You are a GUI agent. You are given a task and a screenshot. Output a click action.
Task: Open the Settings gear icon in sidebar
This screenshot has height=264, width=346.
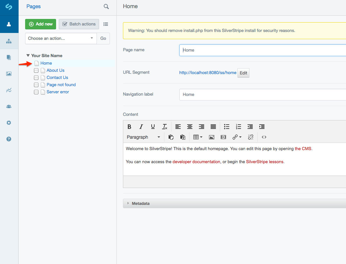tap(9, 123)
